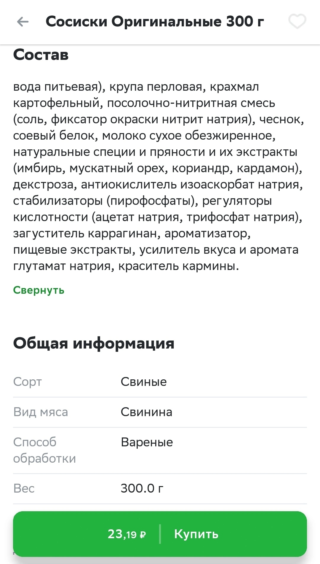
Task: Select the Вид мяса value Свинина
Action: [146, 412]
